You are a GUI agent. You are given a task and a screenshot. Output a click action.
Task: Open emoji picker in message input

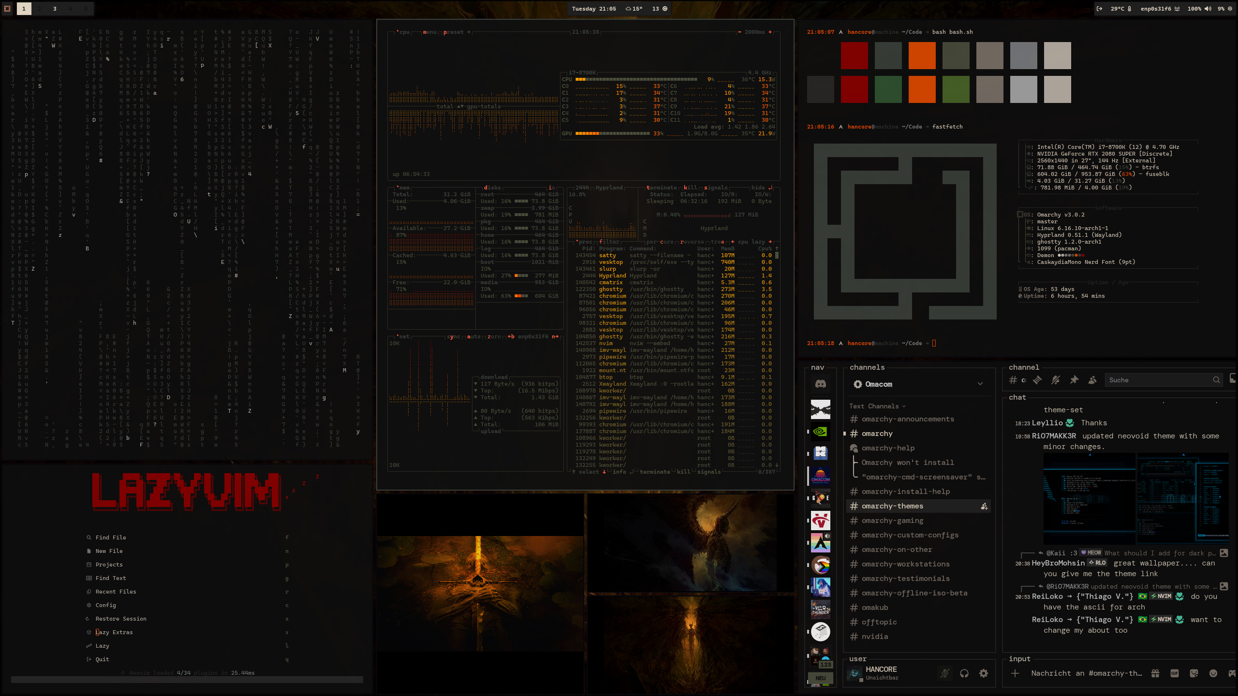point(1213,673)
